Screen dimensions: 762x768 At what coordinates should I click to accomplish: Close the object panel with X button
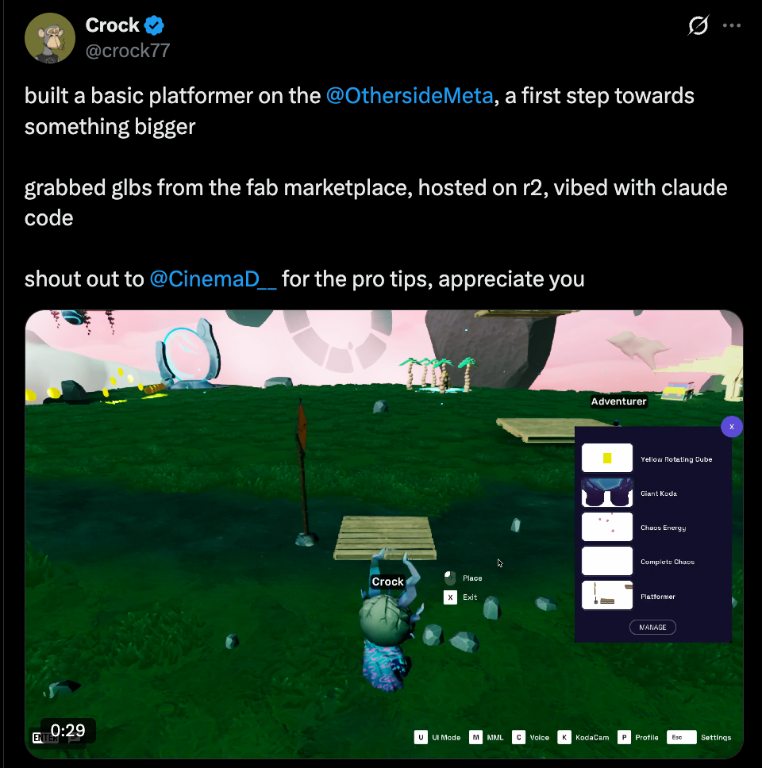point(732,427)
